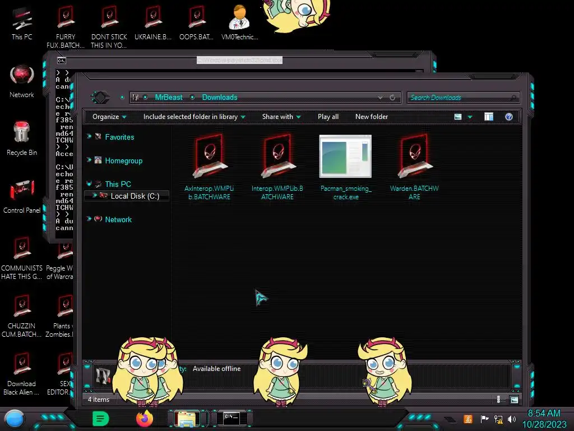The width and height of the screenshot is (574, 431).
Task: Change view with the view icon
Action: point(458,117)
